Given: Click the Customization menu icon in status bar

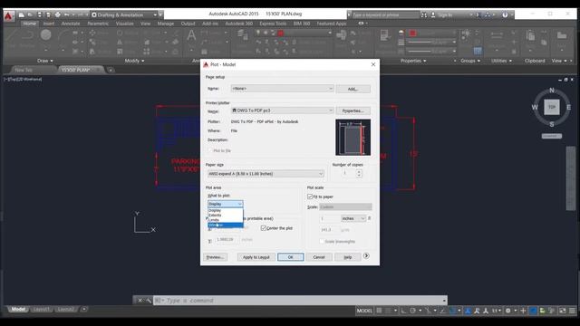Looking at the screenshot, I should tap(572, 311).
